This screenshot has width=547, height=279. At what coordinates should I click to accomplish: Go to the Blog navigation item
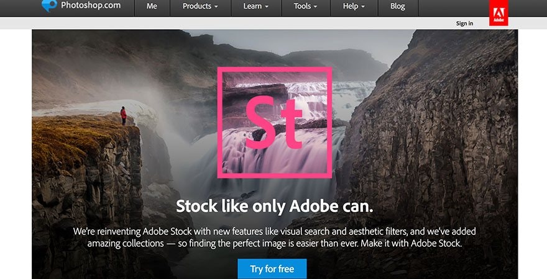398,7
